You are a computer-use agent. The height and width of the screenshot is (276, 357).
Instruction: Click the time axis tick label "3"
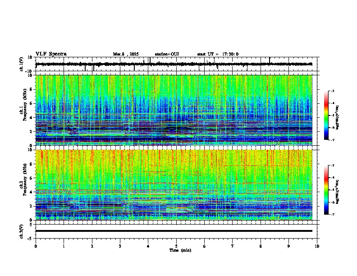(120, 246)
